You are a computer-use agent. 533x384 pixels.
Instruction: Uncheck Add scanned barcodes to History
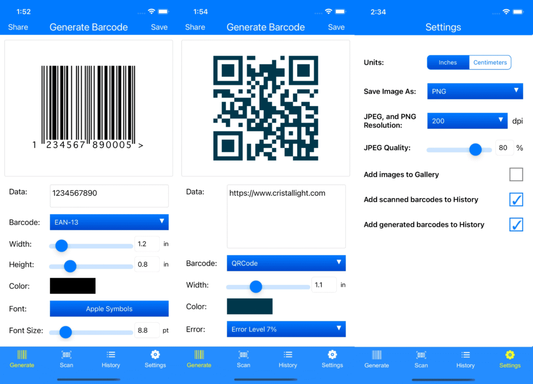pos(516,200)
